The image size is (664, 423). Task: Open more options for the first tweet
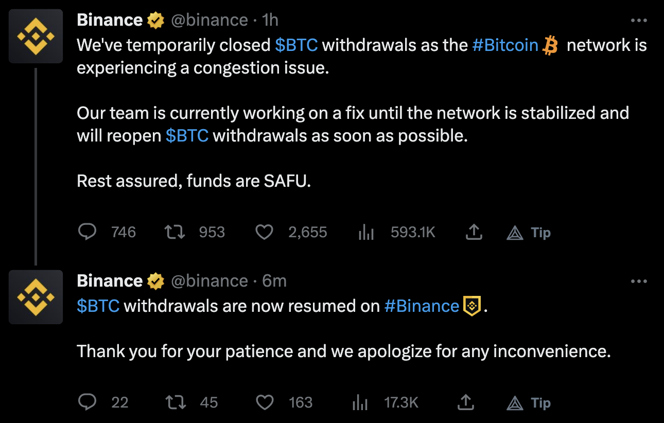pyautogui.click(x=638, y=21)
